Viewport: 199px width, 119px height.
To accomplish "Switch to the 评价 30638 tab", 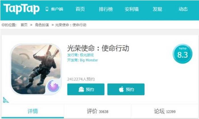I will pos(98,111).
